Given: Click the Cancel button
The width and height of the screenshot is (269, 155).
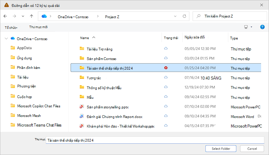Looking at the screenshot, I should click(x=252, y=149).
